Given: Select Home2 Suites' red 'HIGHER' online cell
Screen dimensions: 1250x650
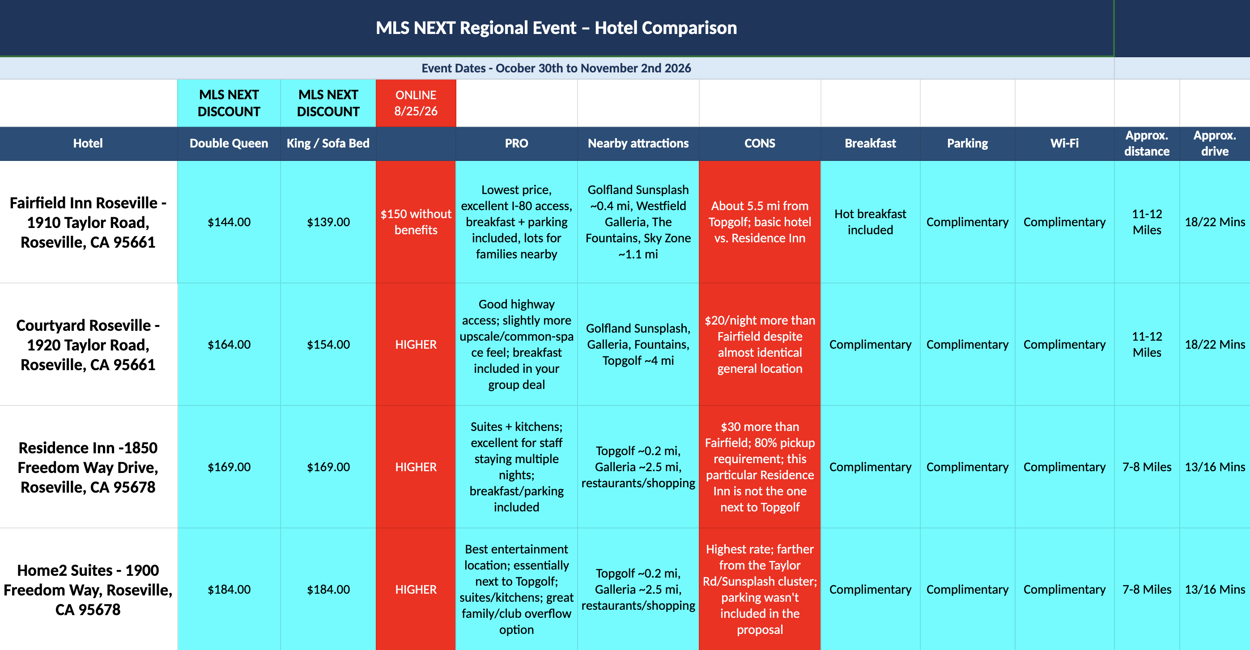Looking at the screenshot, I should (416, 589).
